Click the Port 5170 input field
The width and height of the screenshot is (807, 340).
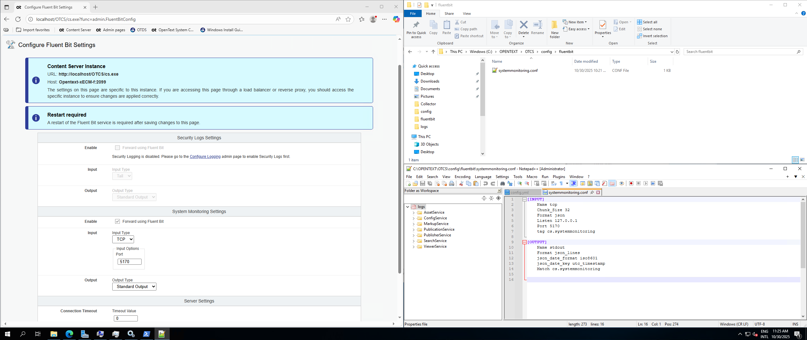[129, 262]
